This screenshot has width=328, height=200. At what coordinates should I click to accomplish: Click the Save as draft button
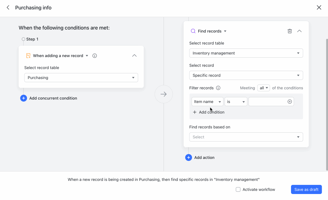pos(306,189)
